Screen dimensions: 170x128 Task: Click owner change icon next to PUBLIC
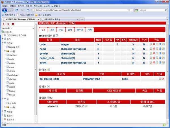(x=86, y=106)
